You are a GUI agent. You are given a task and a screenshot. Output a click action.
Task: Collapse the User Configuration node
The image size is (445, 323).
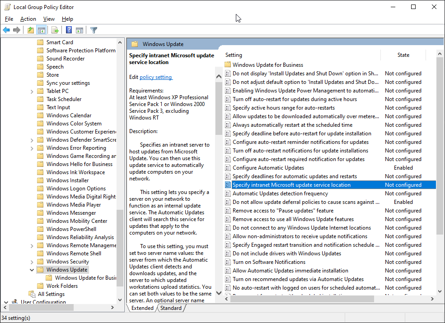point(6,302)
